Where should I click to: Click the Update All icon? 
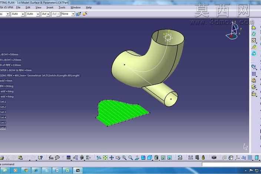coord(224,158)
